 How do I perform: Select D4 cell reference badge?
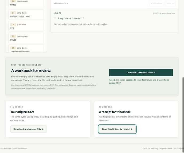[13, 25]
